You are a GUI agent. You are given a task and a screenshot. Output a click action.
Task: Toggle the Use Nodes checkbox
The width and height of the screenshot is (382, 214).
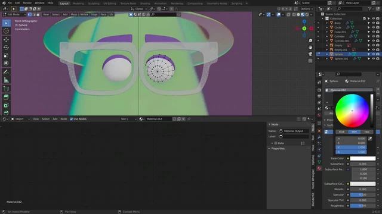click(72, 119)
